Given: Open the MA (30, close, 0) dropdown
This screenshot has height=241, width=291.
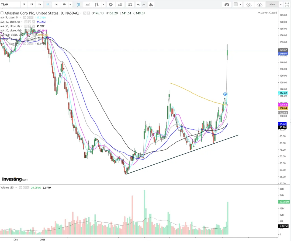Looking at the screenshot, I should click(x=22, y=22).
